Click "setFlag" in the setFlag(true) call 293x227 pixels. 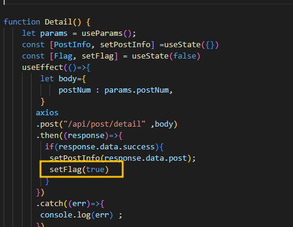point(66,170)
